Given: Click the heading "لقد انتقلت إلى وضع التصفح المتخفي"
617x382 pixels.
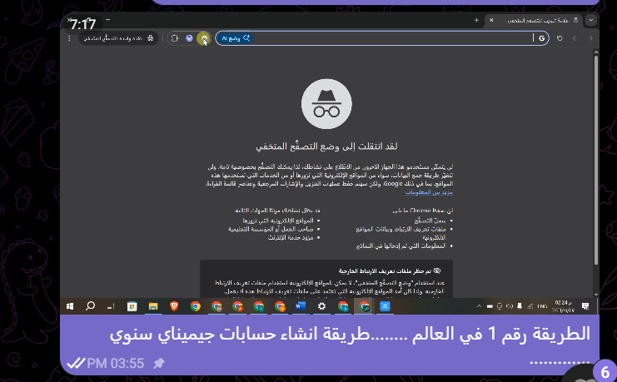Looking at the screenshot, I should tap(326, 146).
